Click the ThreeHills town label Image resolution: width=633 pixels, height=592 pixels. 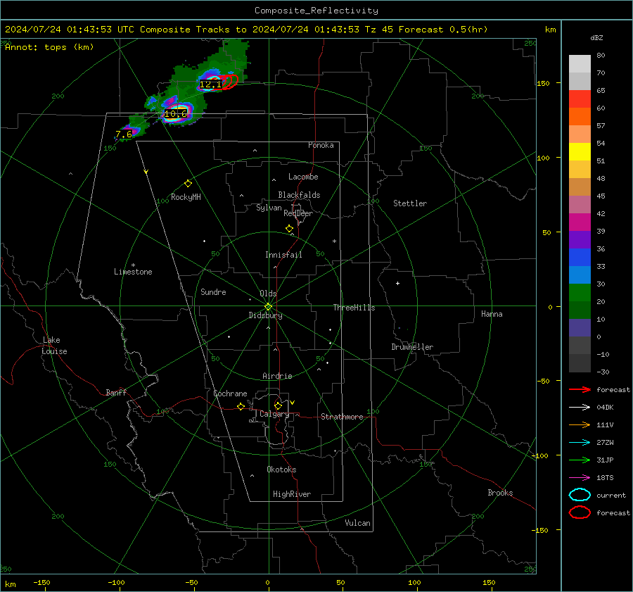(354, 308)
